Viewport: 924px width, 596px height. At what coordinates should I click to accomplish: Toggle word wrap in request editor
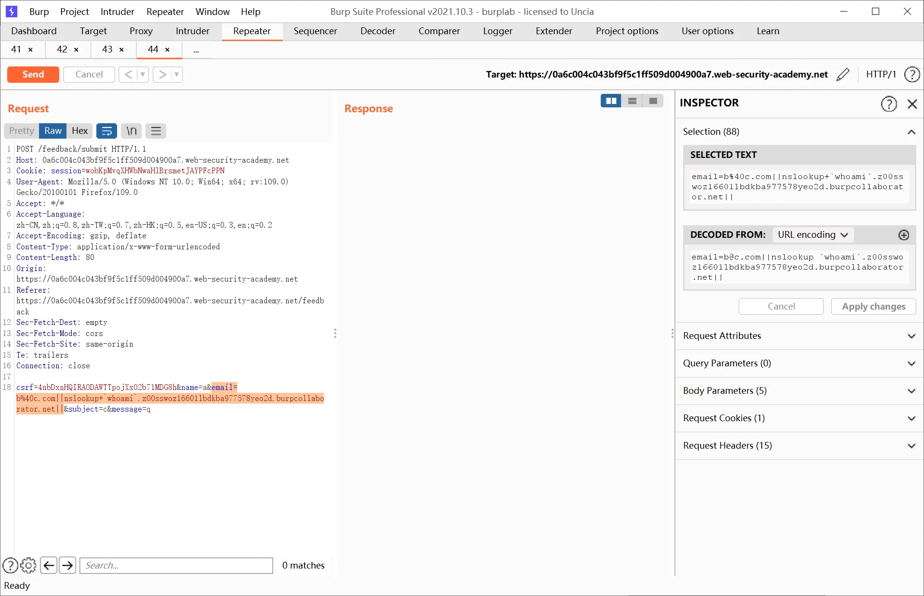point(106,131)
